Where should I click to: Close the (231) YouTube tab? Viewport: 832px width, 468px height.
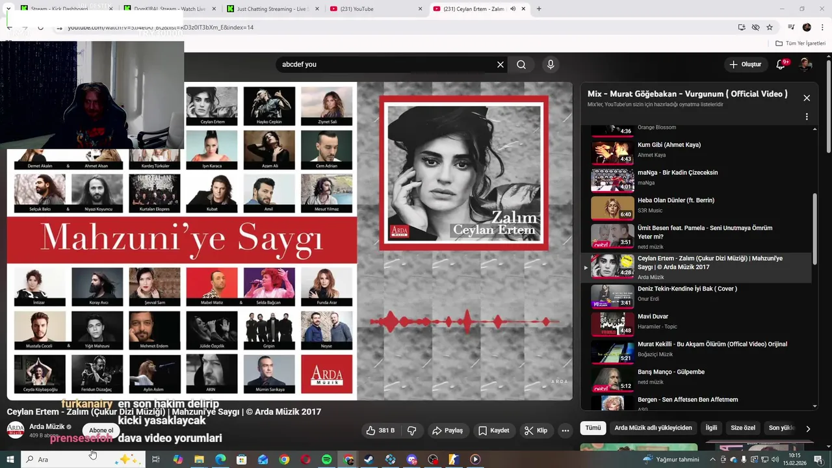pos(420,9)
